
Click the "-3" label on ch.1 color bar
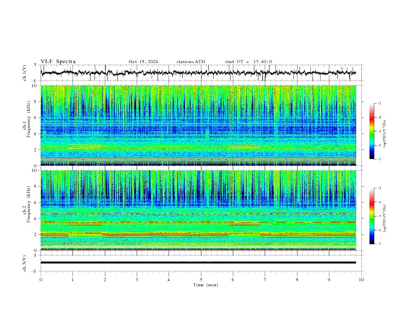379,103
